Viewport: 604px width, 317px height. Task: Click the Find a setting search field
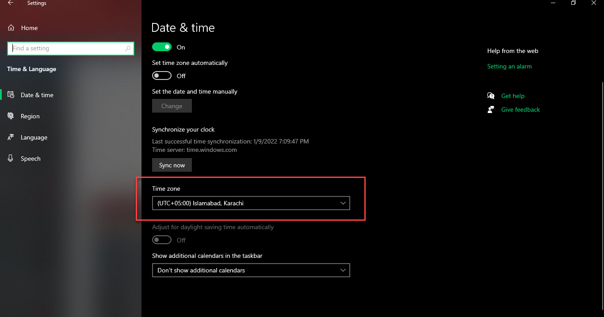click(x=66, y=49)
